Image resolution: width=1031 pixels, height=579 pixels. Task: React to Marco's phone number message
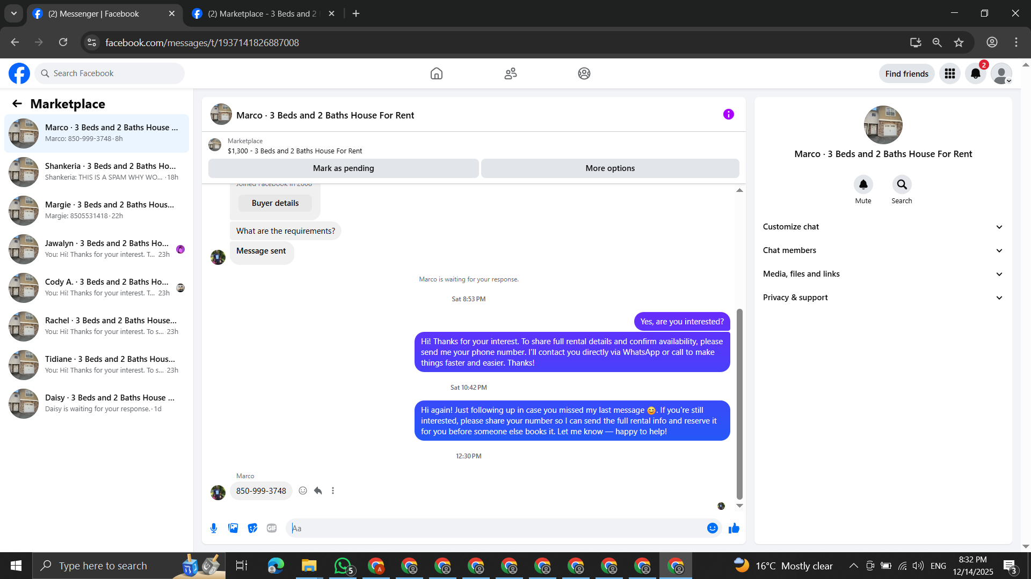[303, 491]
